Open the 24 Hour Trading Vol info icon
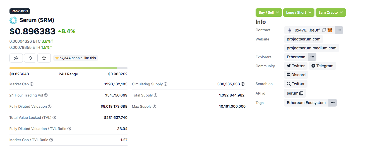 tap(46, 95)
